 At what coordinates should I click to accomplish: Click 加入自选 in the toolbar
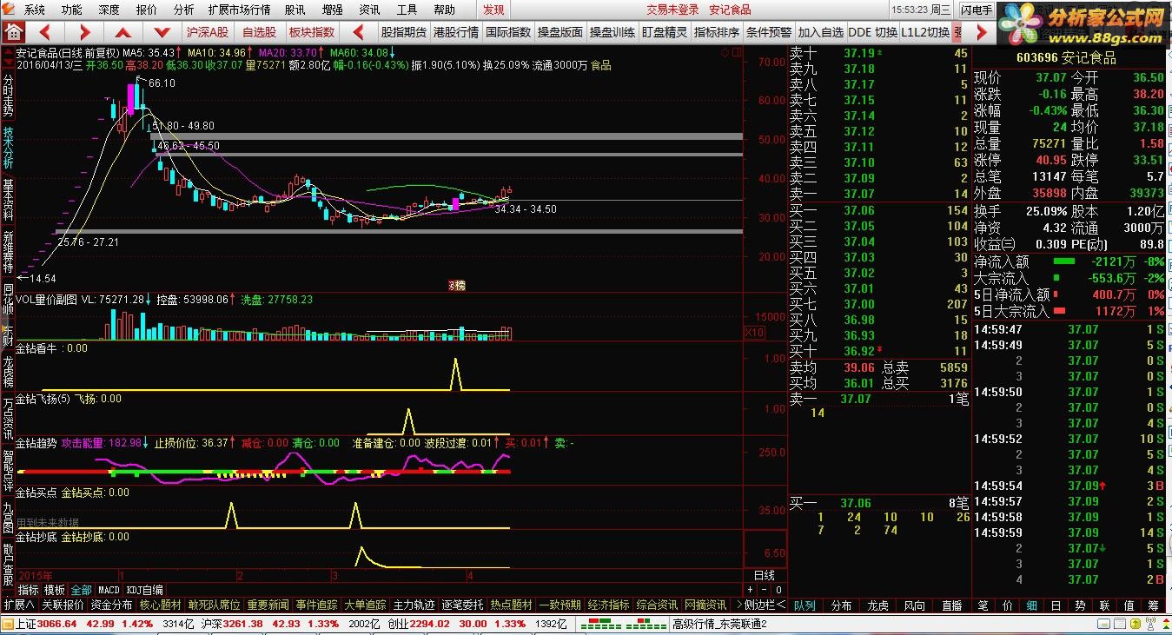pyautogui.click(x=821, y=32)
